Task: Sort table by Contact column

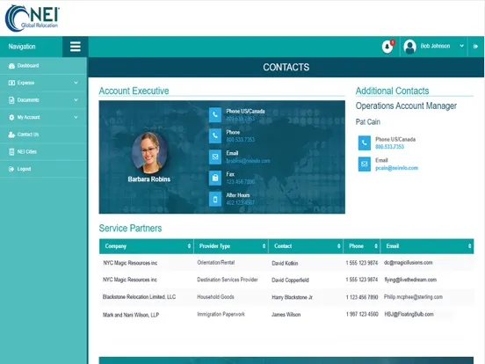Action: pyautogui.click(x=306, y=246)
